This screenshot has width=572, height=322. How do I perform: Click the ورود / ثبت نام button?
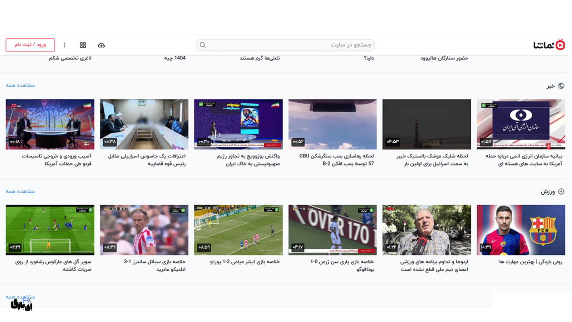pos(30,45)
